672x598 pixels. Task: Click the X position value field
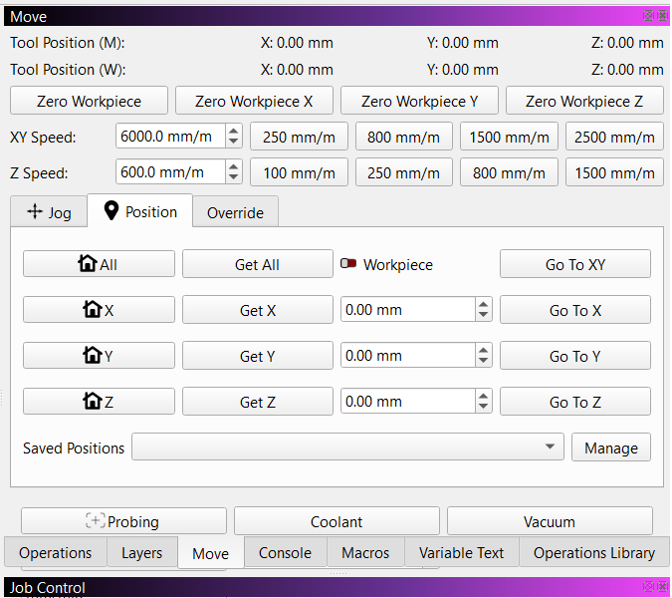point(406,310)
